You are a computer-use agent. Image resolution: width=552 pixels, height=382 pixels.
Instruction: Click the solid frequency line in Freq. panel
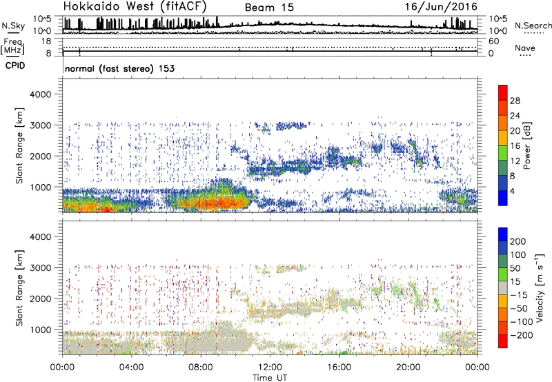(x=270, y=51)
